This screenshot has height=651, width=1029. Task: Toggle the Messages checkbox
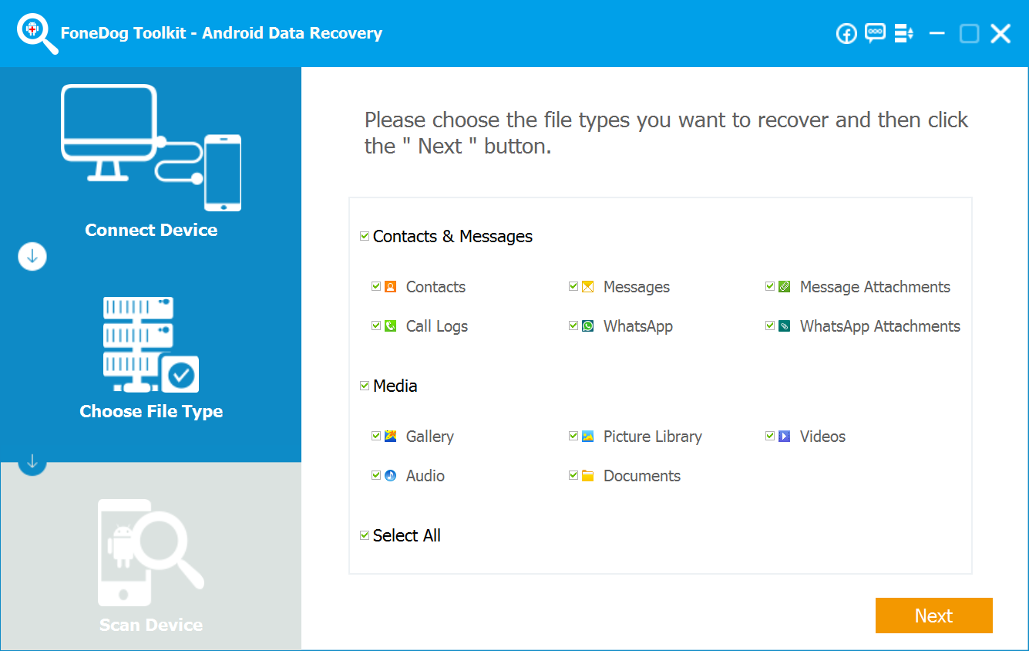pos(573,286)
